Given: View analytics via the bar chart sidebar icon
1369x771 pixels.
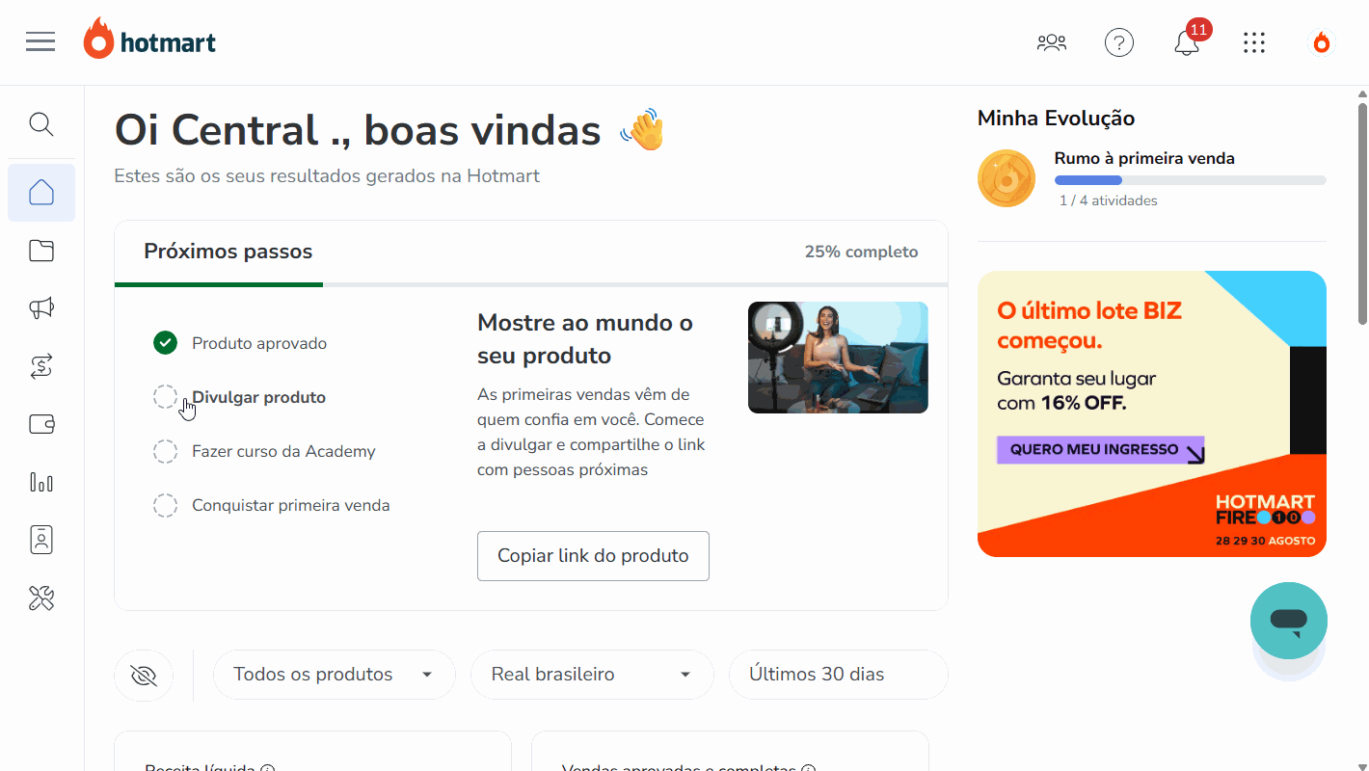Looking at the screenshot, I should tap(40, 482).
